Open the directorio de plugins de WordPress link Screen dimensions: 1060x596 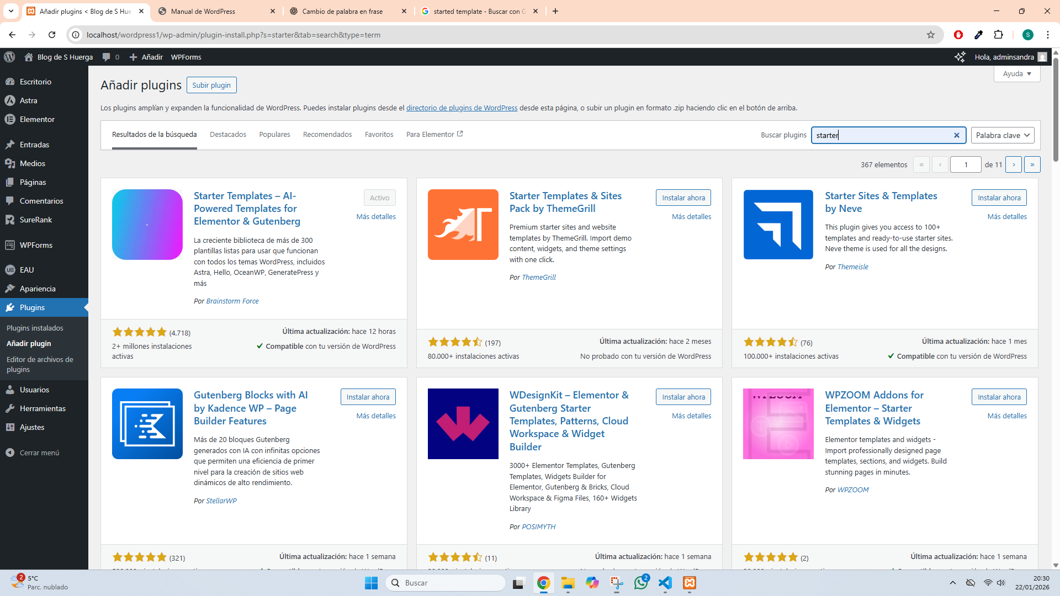click(x=462, y=108)
